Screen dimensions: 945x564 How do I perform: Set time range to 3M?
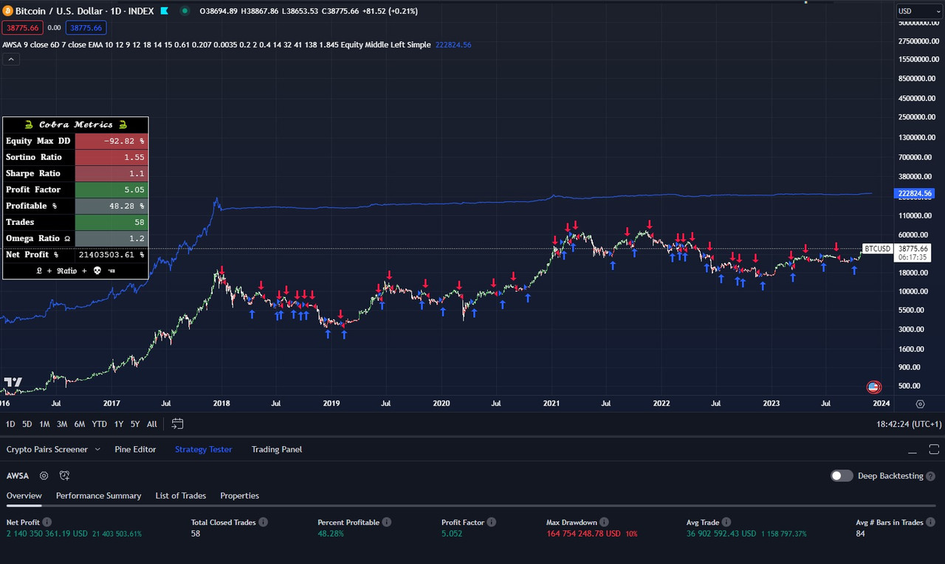point(62,424)
